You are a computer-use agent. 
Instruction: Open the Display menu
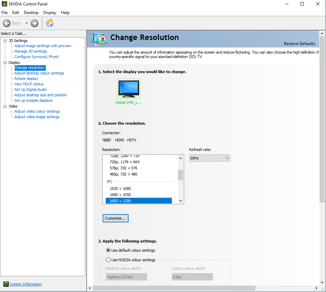(x=50, y=13)
